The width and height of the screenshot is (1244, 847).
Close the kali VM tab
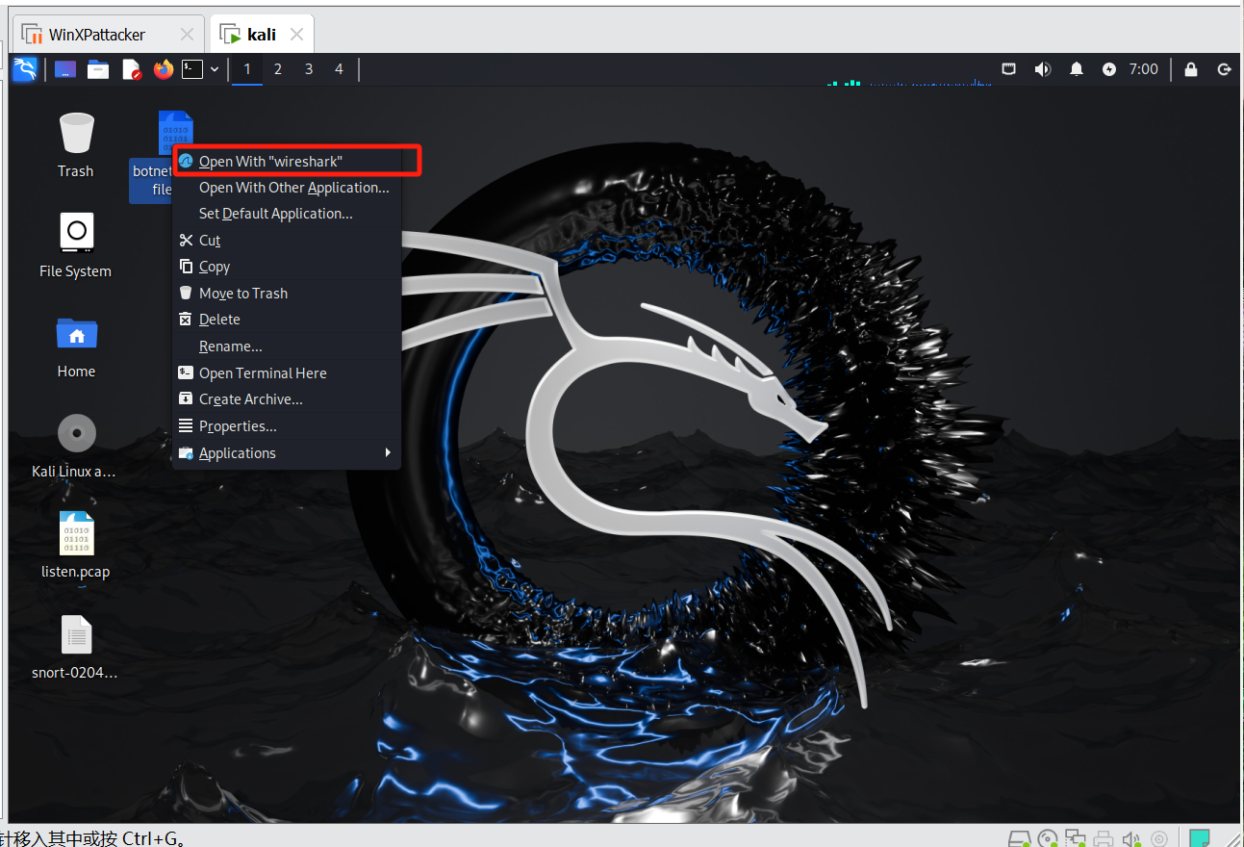tap(297, 35)
